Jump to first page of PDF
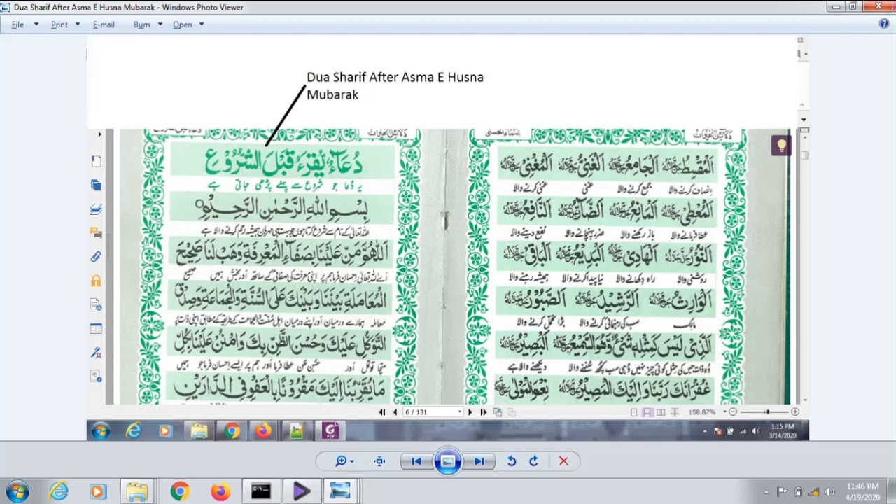 [382, 412]
